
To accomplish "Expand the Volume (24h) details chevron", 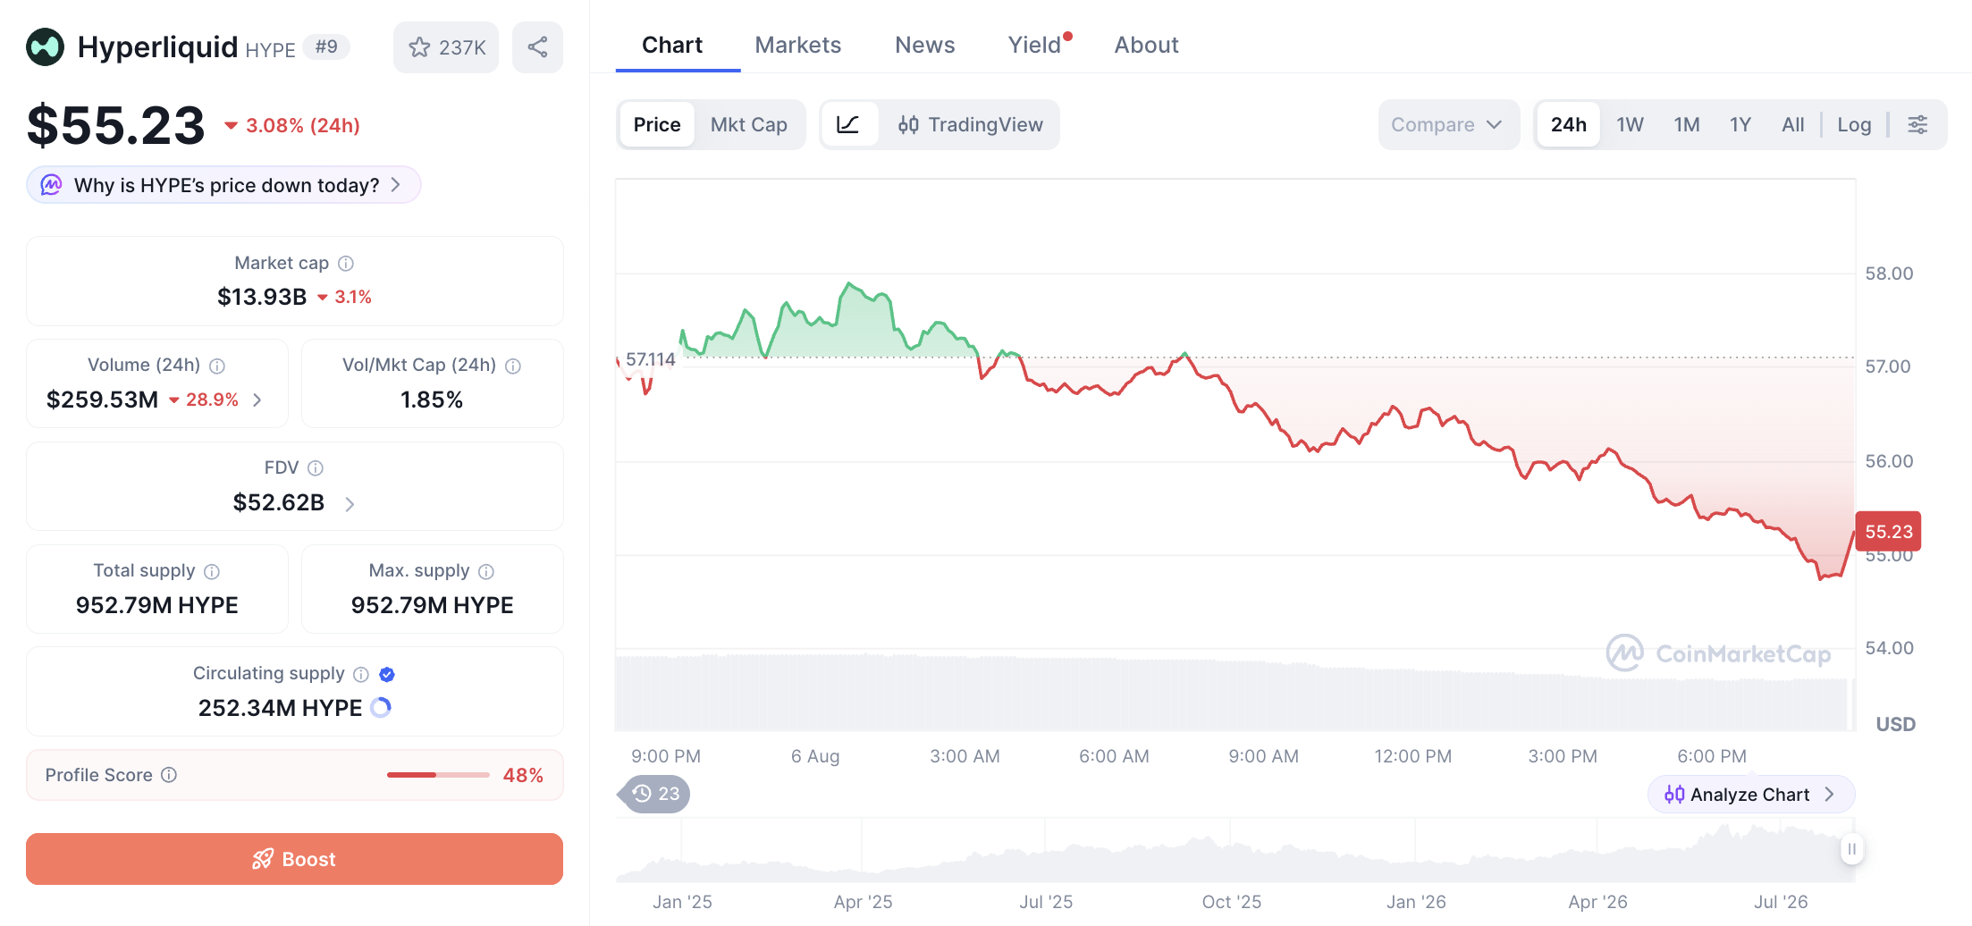I will 257,400.
